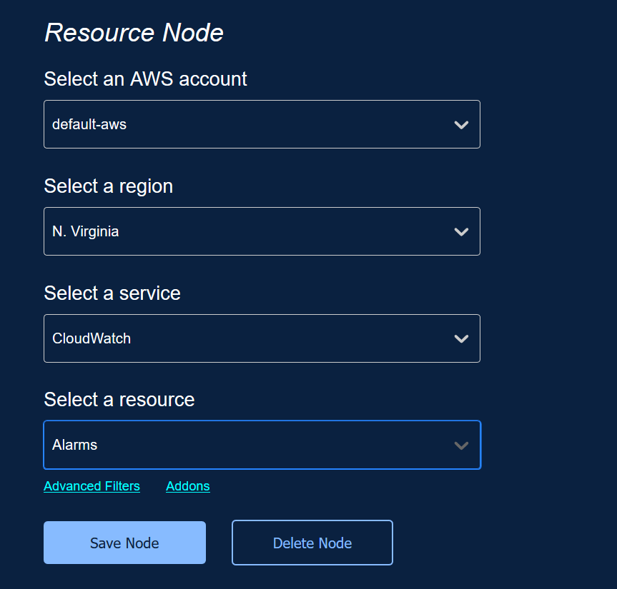
Task: Click the 'Select a service' label
Action: point(112,293)
